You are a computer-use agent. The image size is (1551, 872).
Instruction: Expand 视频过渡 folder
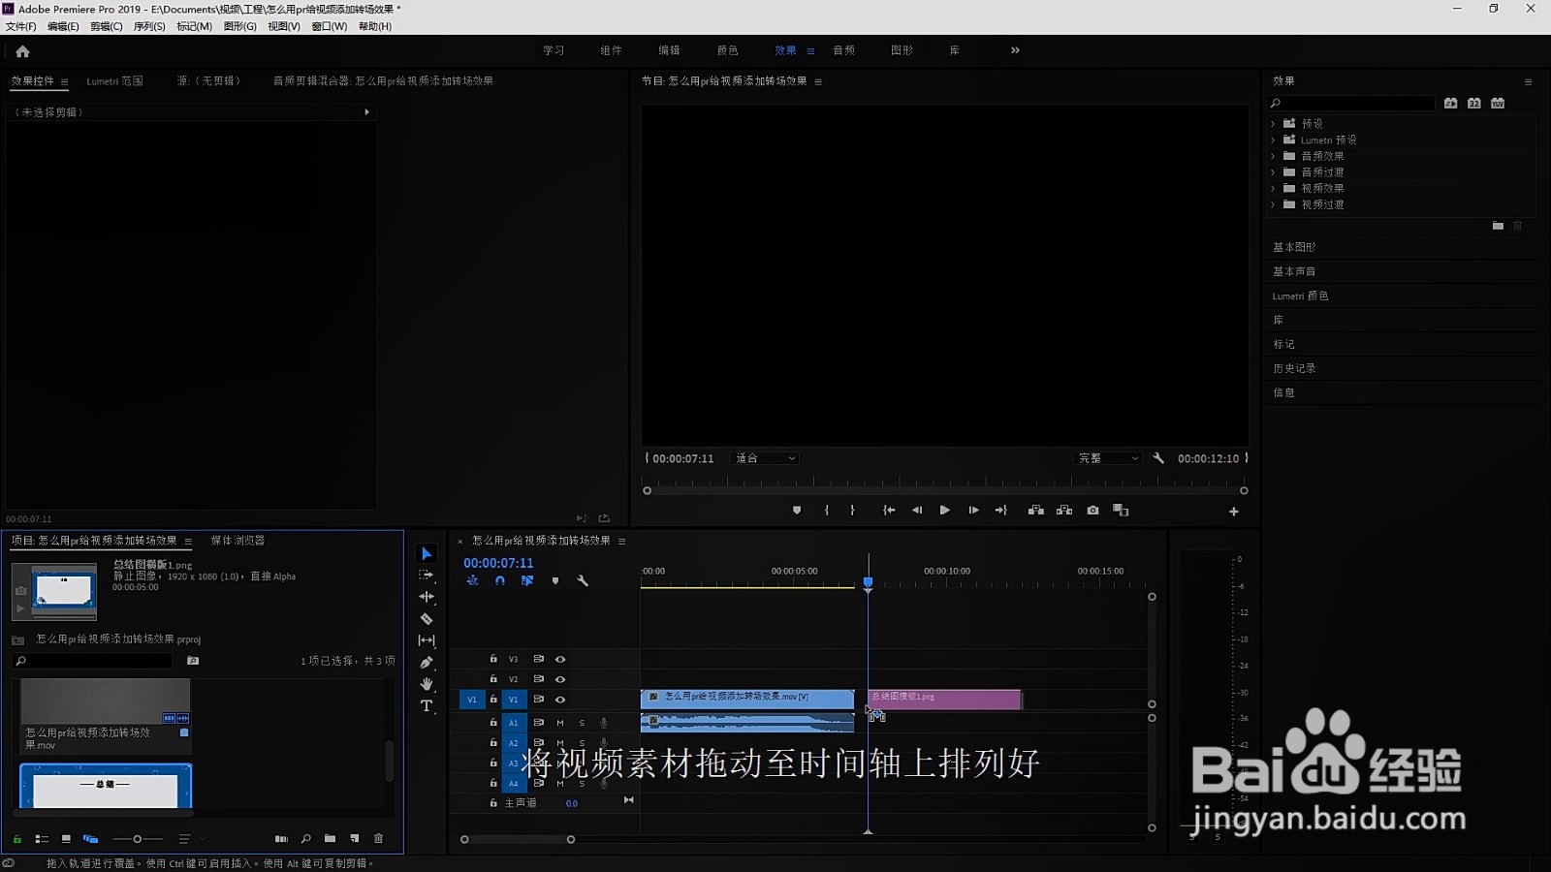click(x=1273, y=205)
